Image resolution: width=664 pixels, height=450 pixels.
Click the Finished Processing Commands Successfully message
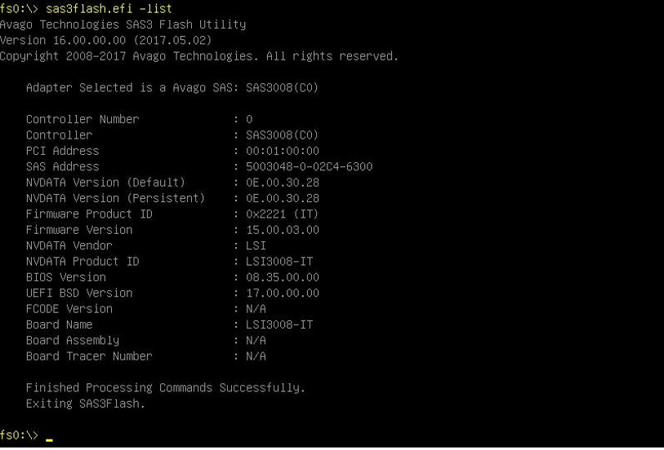click(x=166, y=388)
